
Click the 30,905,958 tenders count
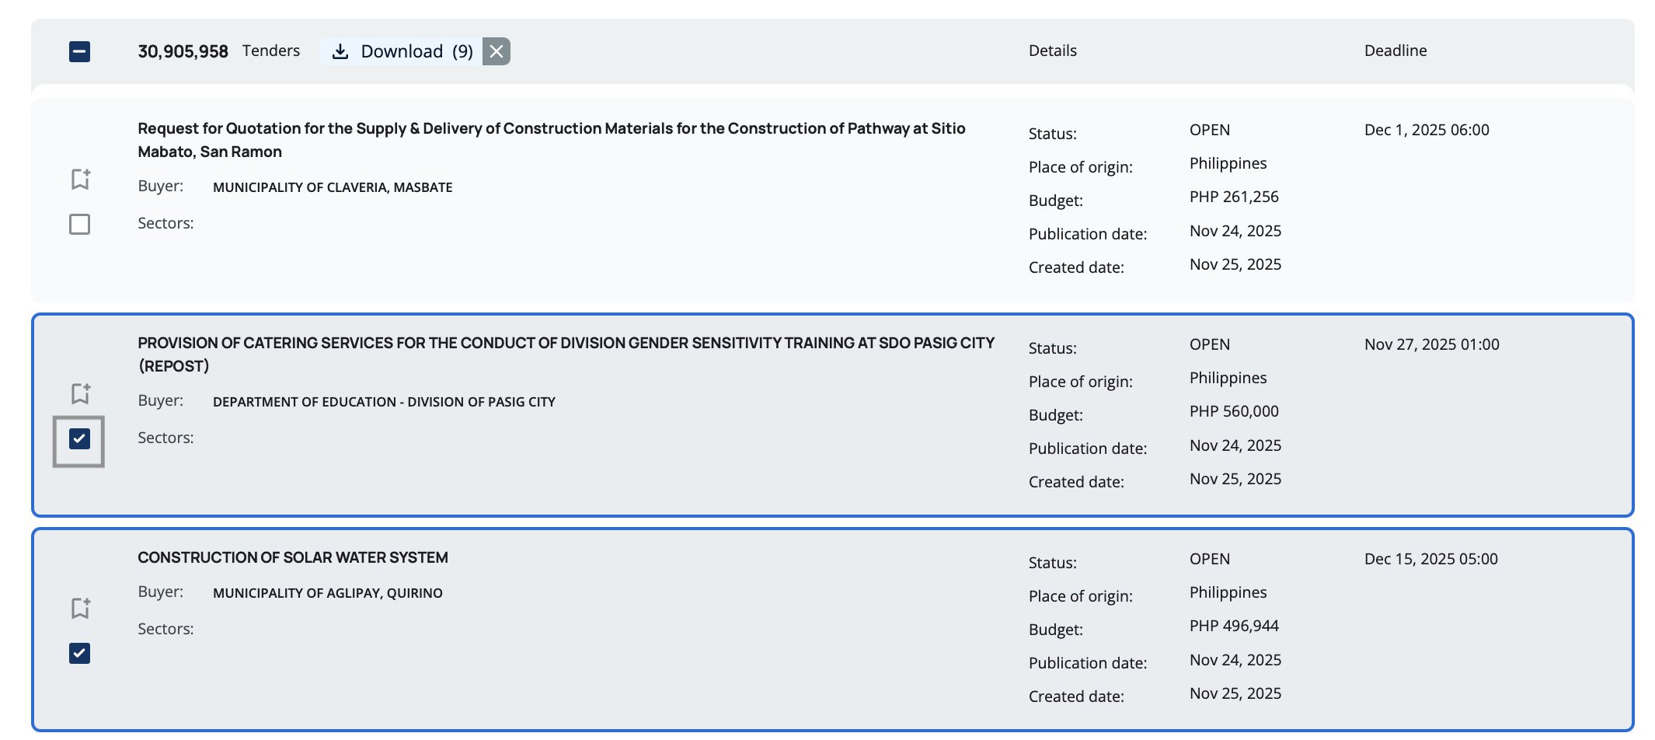[x=183, y=51]
